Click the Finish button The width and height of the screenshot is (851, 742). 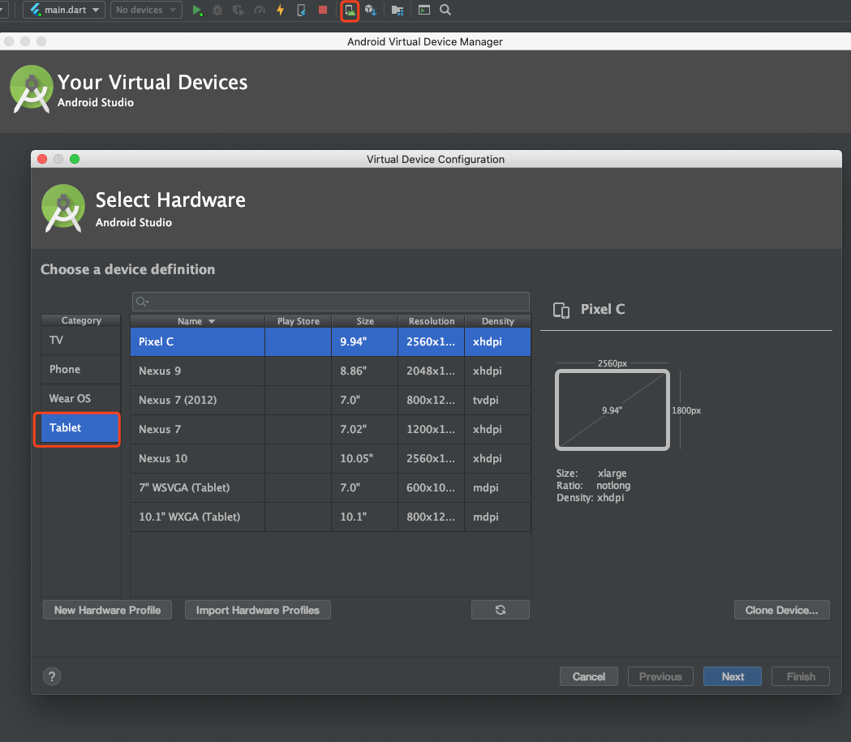pos(801,676)
